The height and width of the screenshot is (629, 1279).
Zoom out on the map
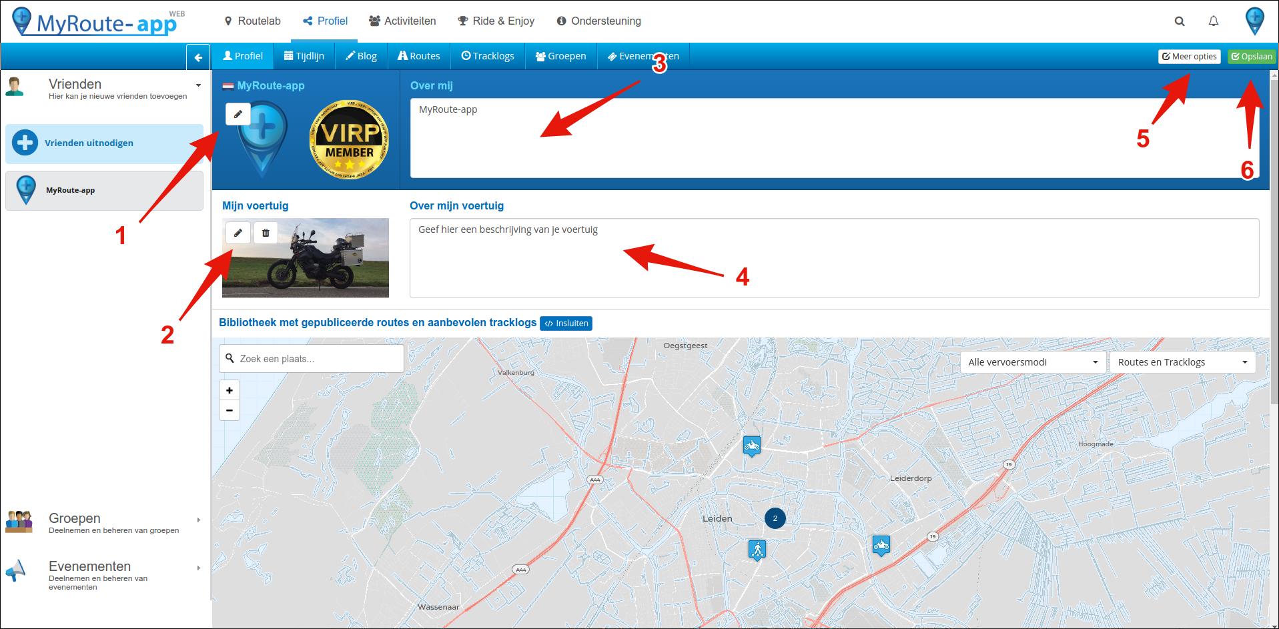(230, 410)
